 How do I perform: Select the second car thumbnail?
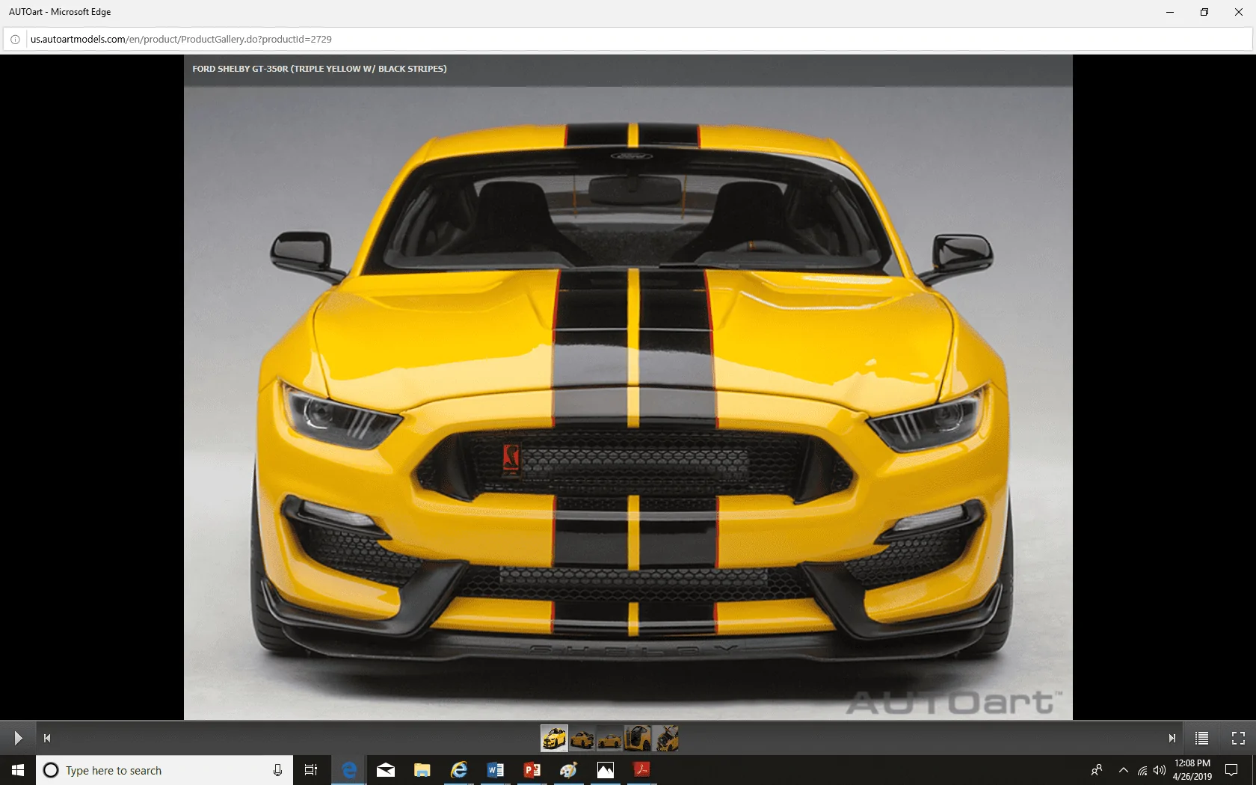point(582,738)
